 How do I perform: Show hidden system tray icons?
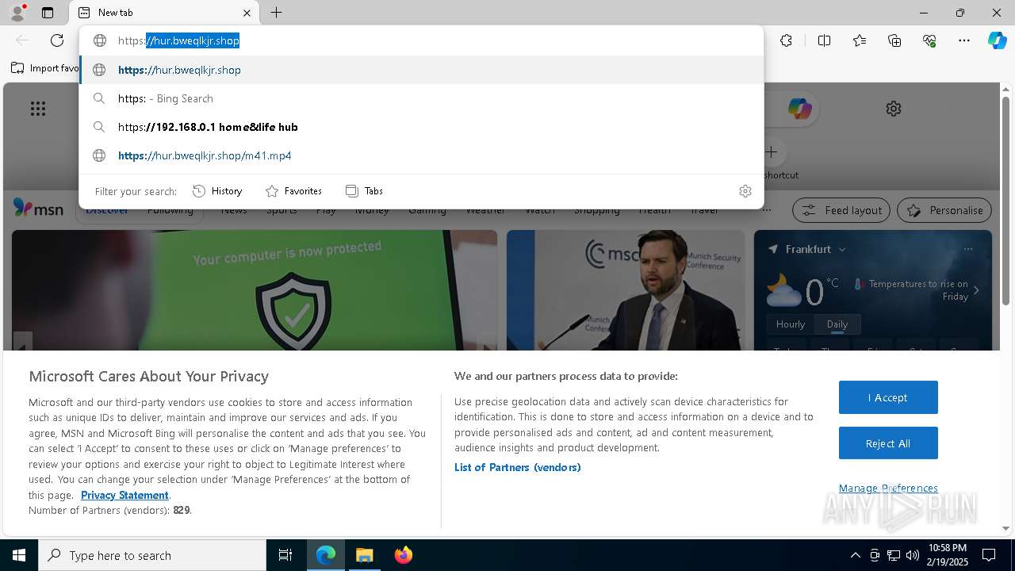click(x=855, y=555)
